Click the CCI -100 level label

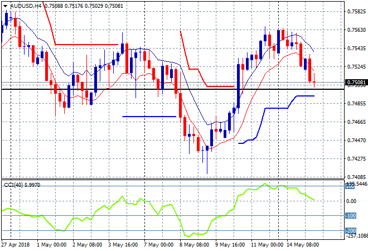point(351,215)
